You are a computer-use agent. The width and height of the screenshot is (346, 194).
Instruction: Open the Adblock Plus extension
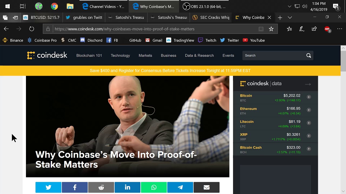(x=327, y=29)
